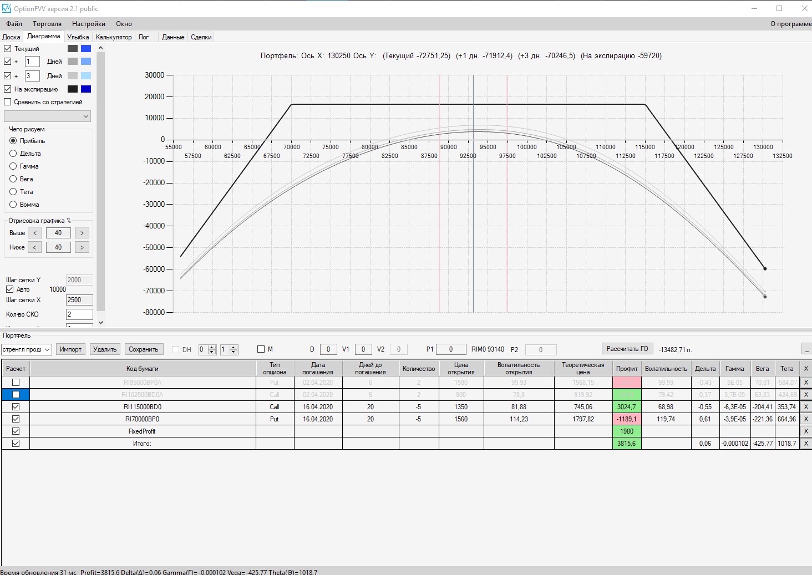Click the Сохранить button

[144, 349]
